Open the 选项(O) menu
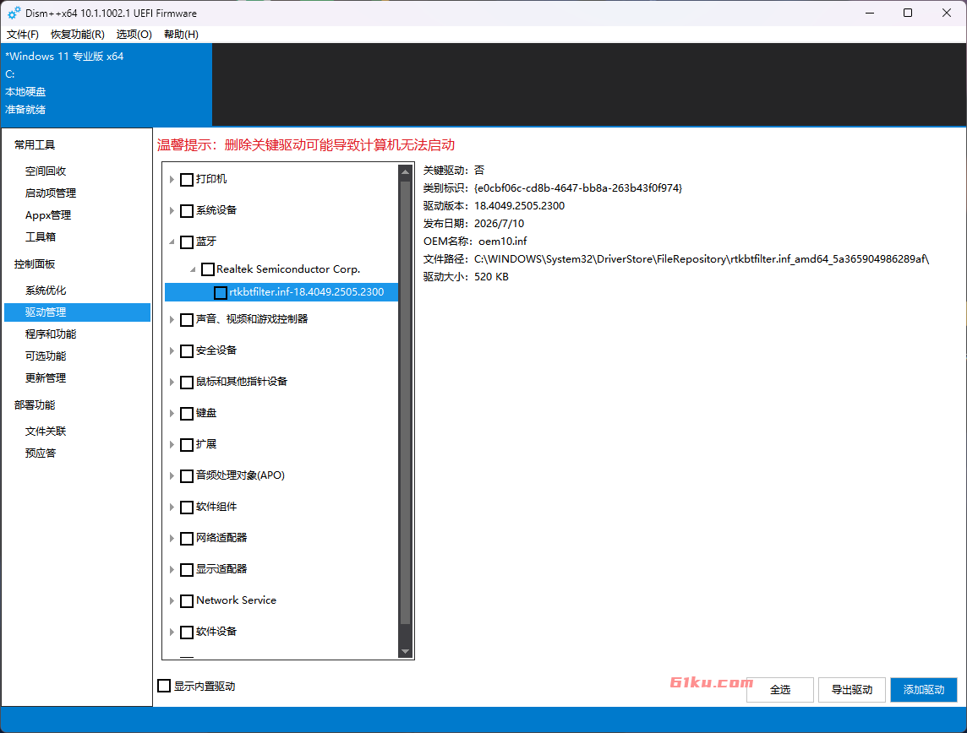 pos(134,35)
